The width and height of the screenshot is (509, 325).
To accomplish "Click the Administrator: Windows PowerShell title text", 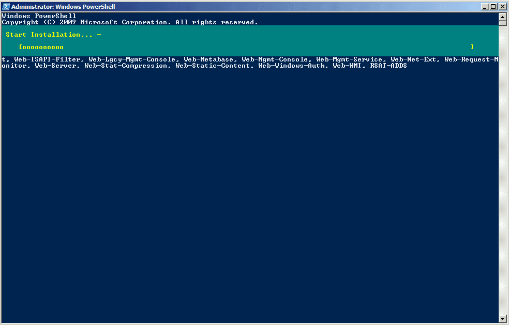I will 63,7.
